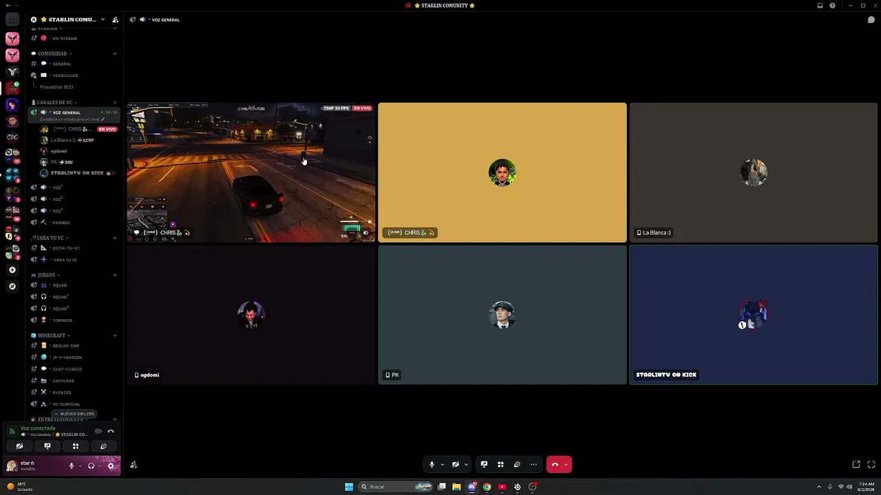Open user settings gear
The height and width of the screenshot is (495, 881).
tap(111, 466)
